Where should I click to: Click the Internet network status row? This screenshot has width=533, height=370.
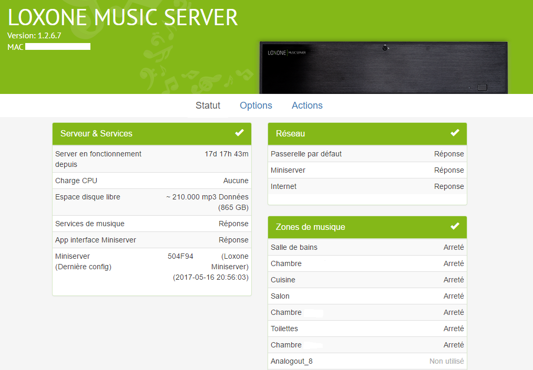[x=367, y=186]
